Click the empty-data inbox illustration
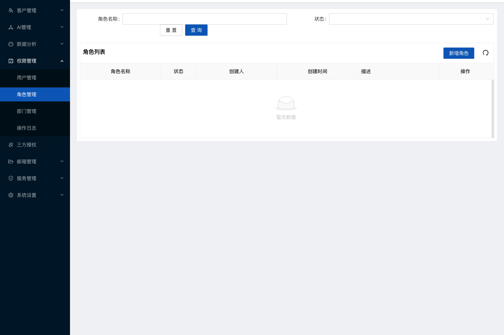This screenshot has width=504, height=335. coord(286,103)
